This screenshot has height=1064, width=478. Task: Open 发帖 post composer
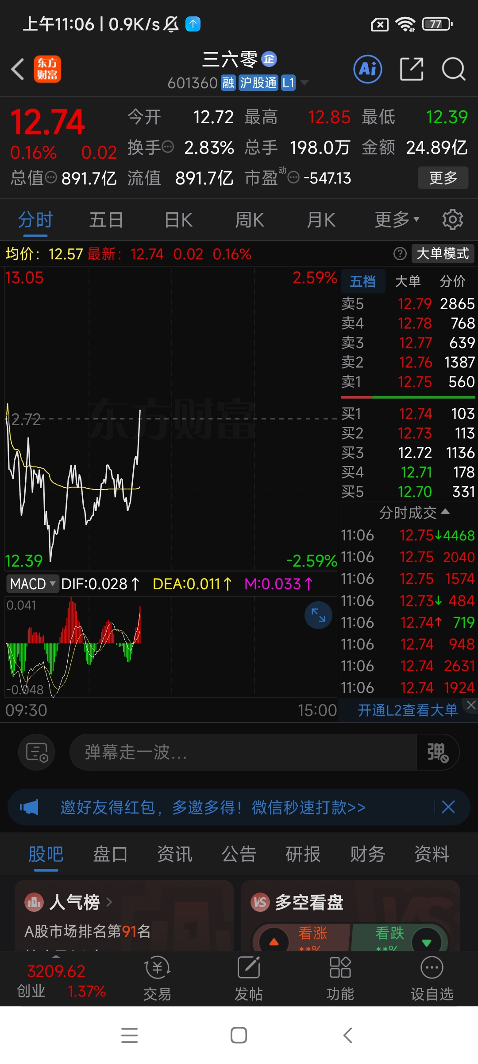pyautogui.click(x=249, y=979)
